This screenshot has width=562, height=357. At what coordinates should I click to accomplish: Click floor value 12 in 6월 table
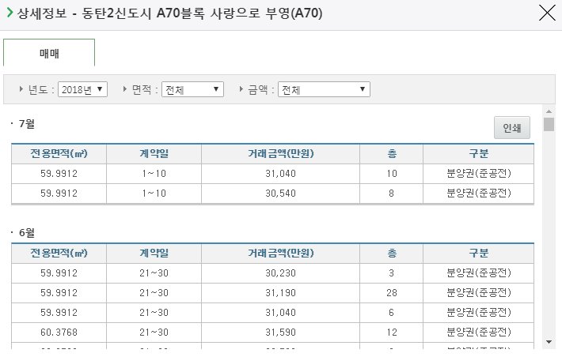[x=392, y=333]
